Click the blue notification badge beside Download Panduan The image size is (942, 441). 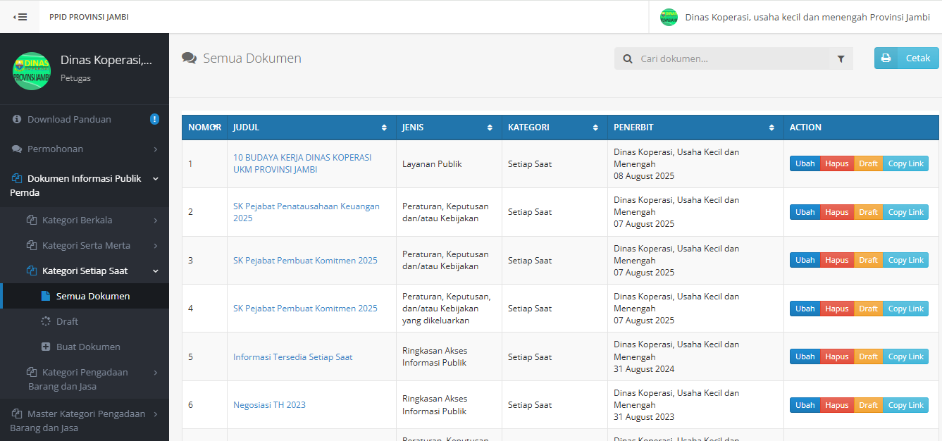pyautogui.click(x=154, y=119)
